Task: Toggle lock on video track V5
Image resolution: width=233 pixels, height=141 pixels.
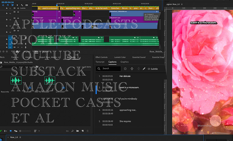Action: click(x=7, y=13)
